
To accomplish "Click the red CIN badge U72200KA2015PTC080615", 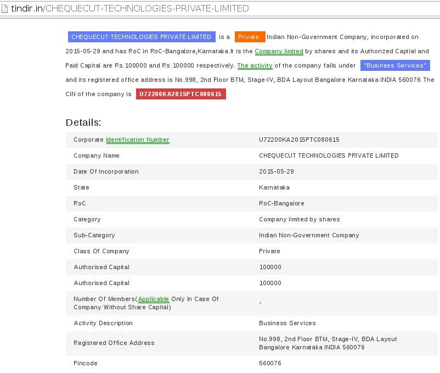I will tap(180, 94).
